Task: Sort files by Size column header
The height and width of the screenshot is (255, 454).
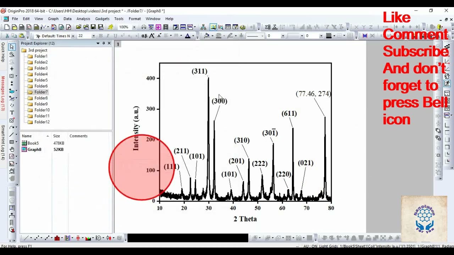Action: pyautogui.click(x=60, y=136)
